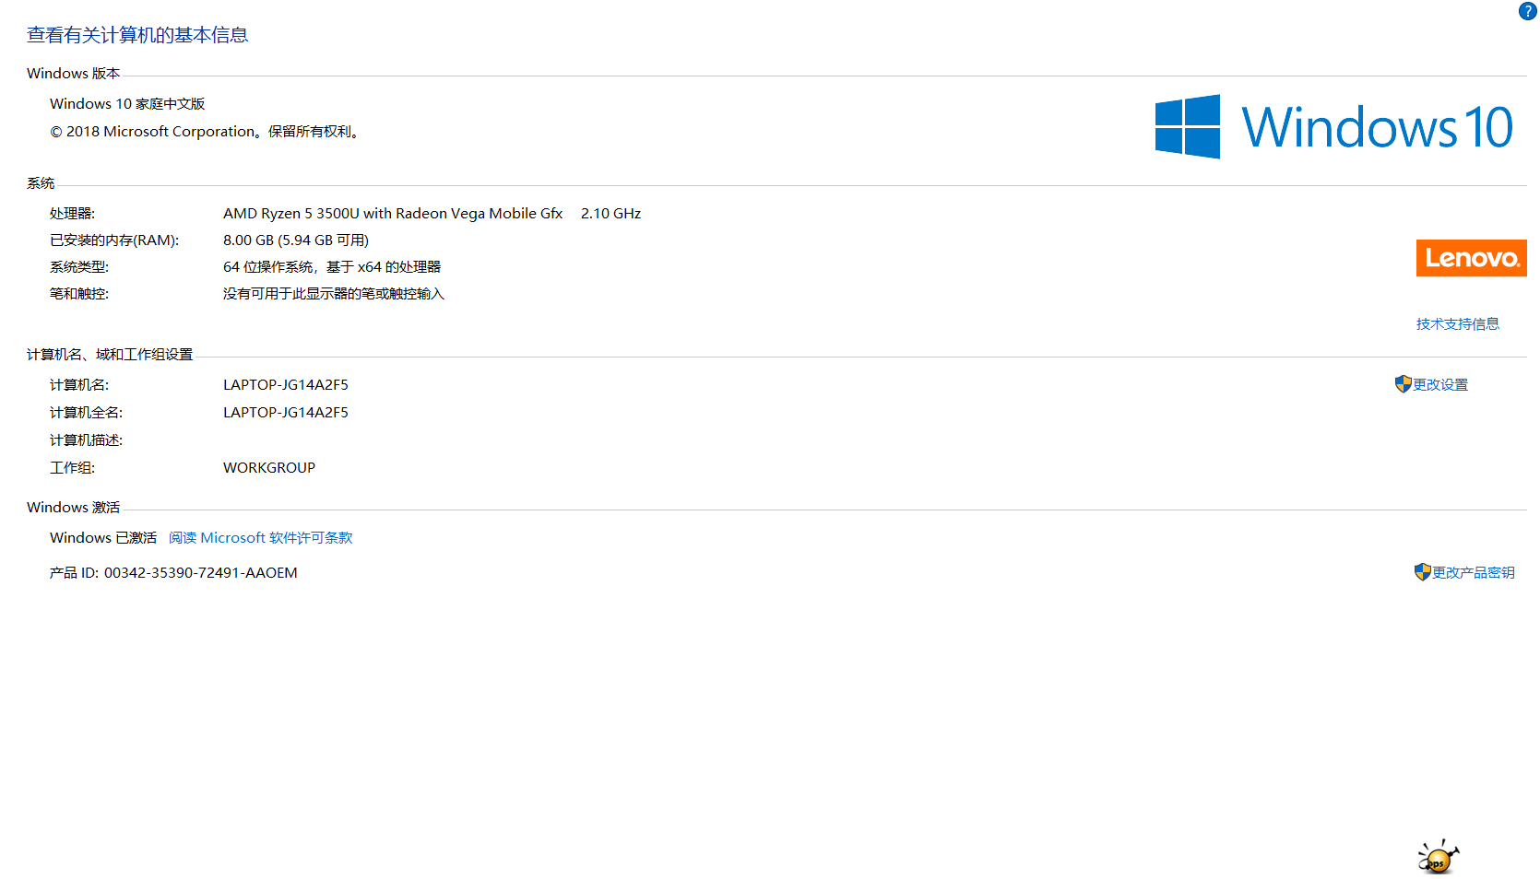
Task: Open the 技术支持信息 link
Action: tap(1457, 323)
